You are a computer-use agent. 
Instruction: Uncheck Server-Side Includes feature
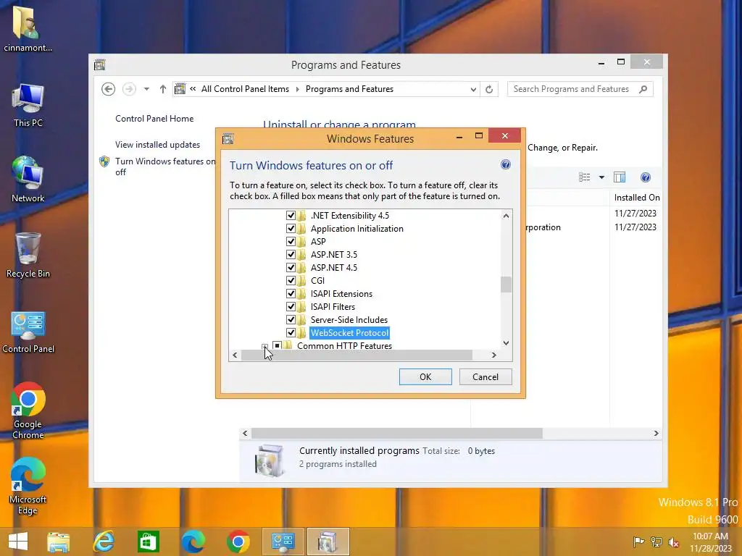(291, 319)
